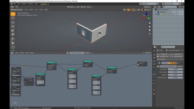The height and width of the screenshot is (109, 194).
Task: Open the Render menu
Action: (24, 4)
